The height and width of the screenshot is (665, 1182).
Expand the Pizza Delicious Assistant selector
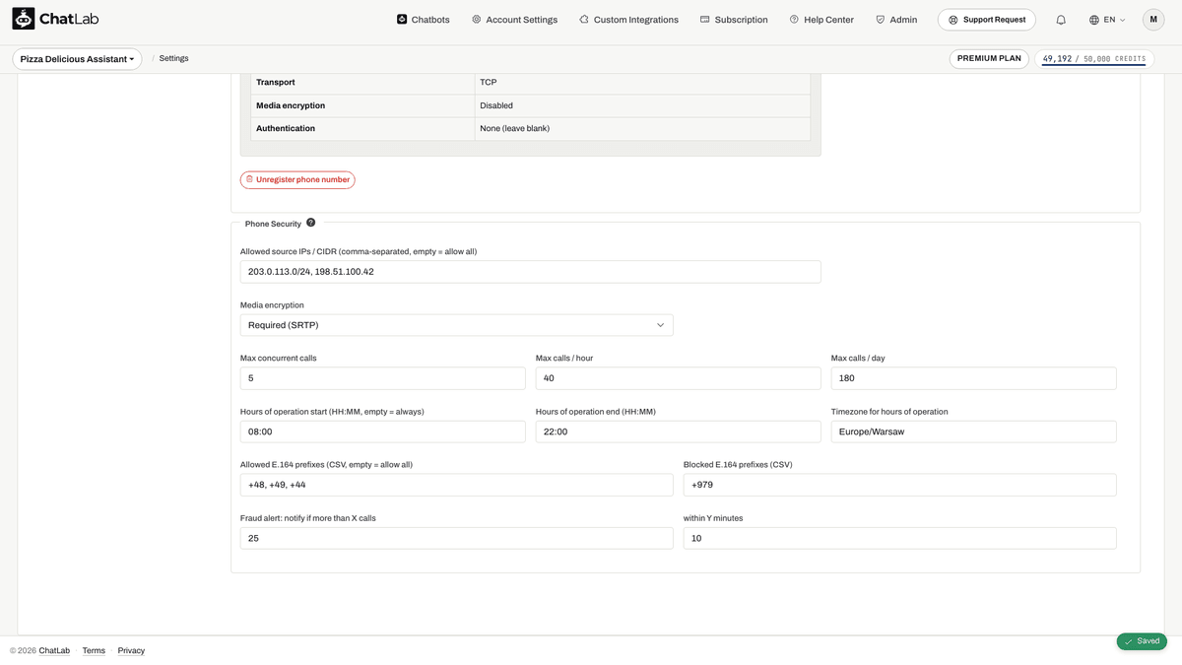click(x=77, y=59)
